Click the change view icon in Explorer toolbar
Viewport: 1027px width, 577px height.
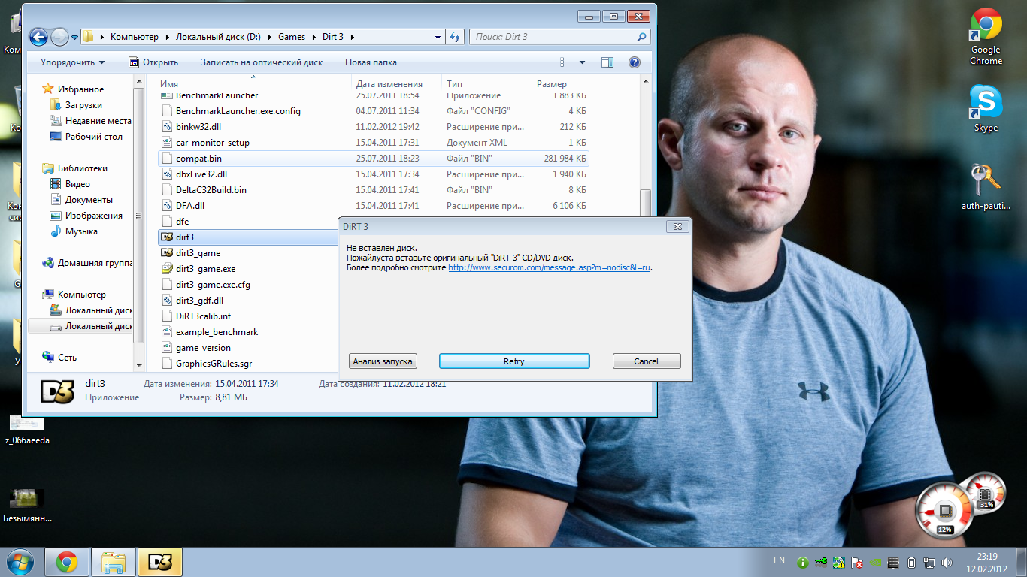[565, 62]
